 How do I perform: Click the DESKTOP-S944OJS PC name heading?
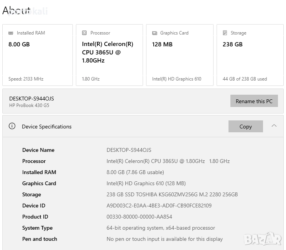31,99
